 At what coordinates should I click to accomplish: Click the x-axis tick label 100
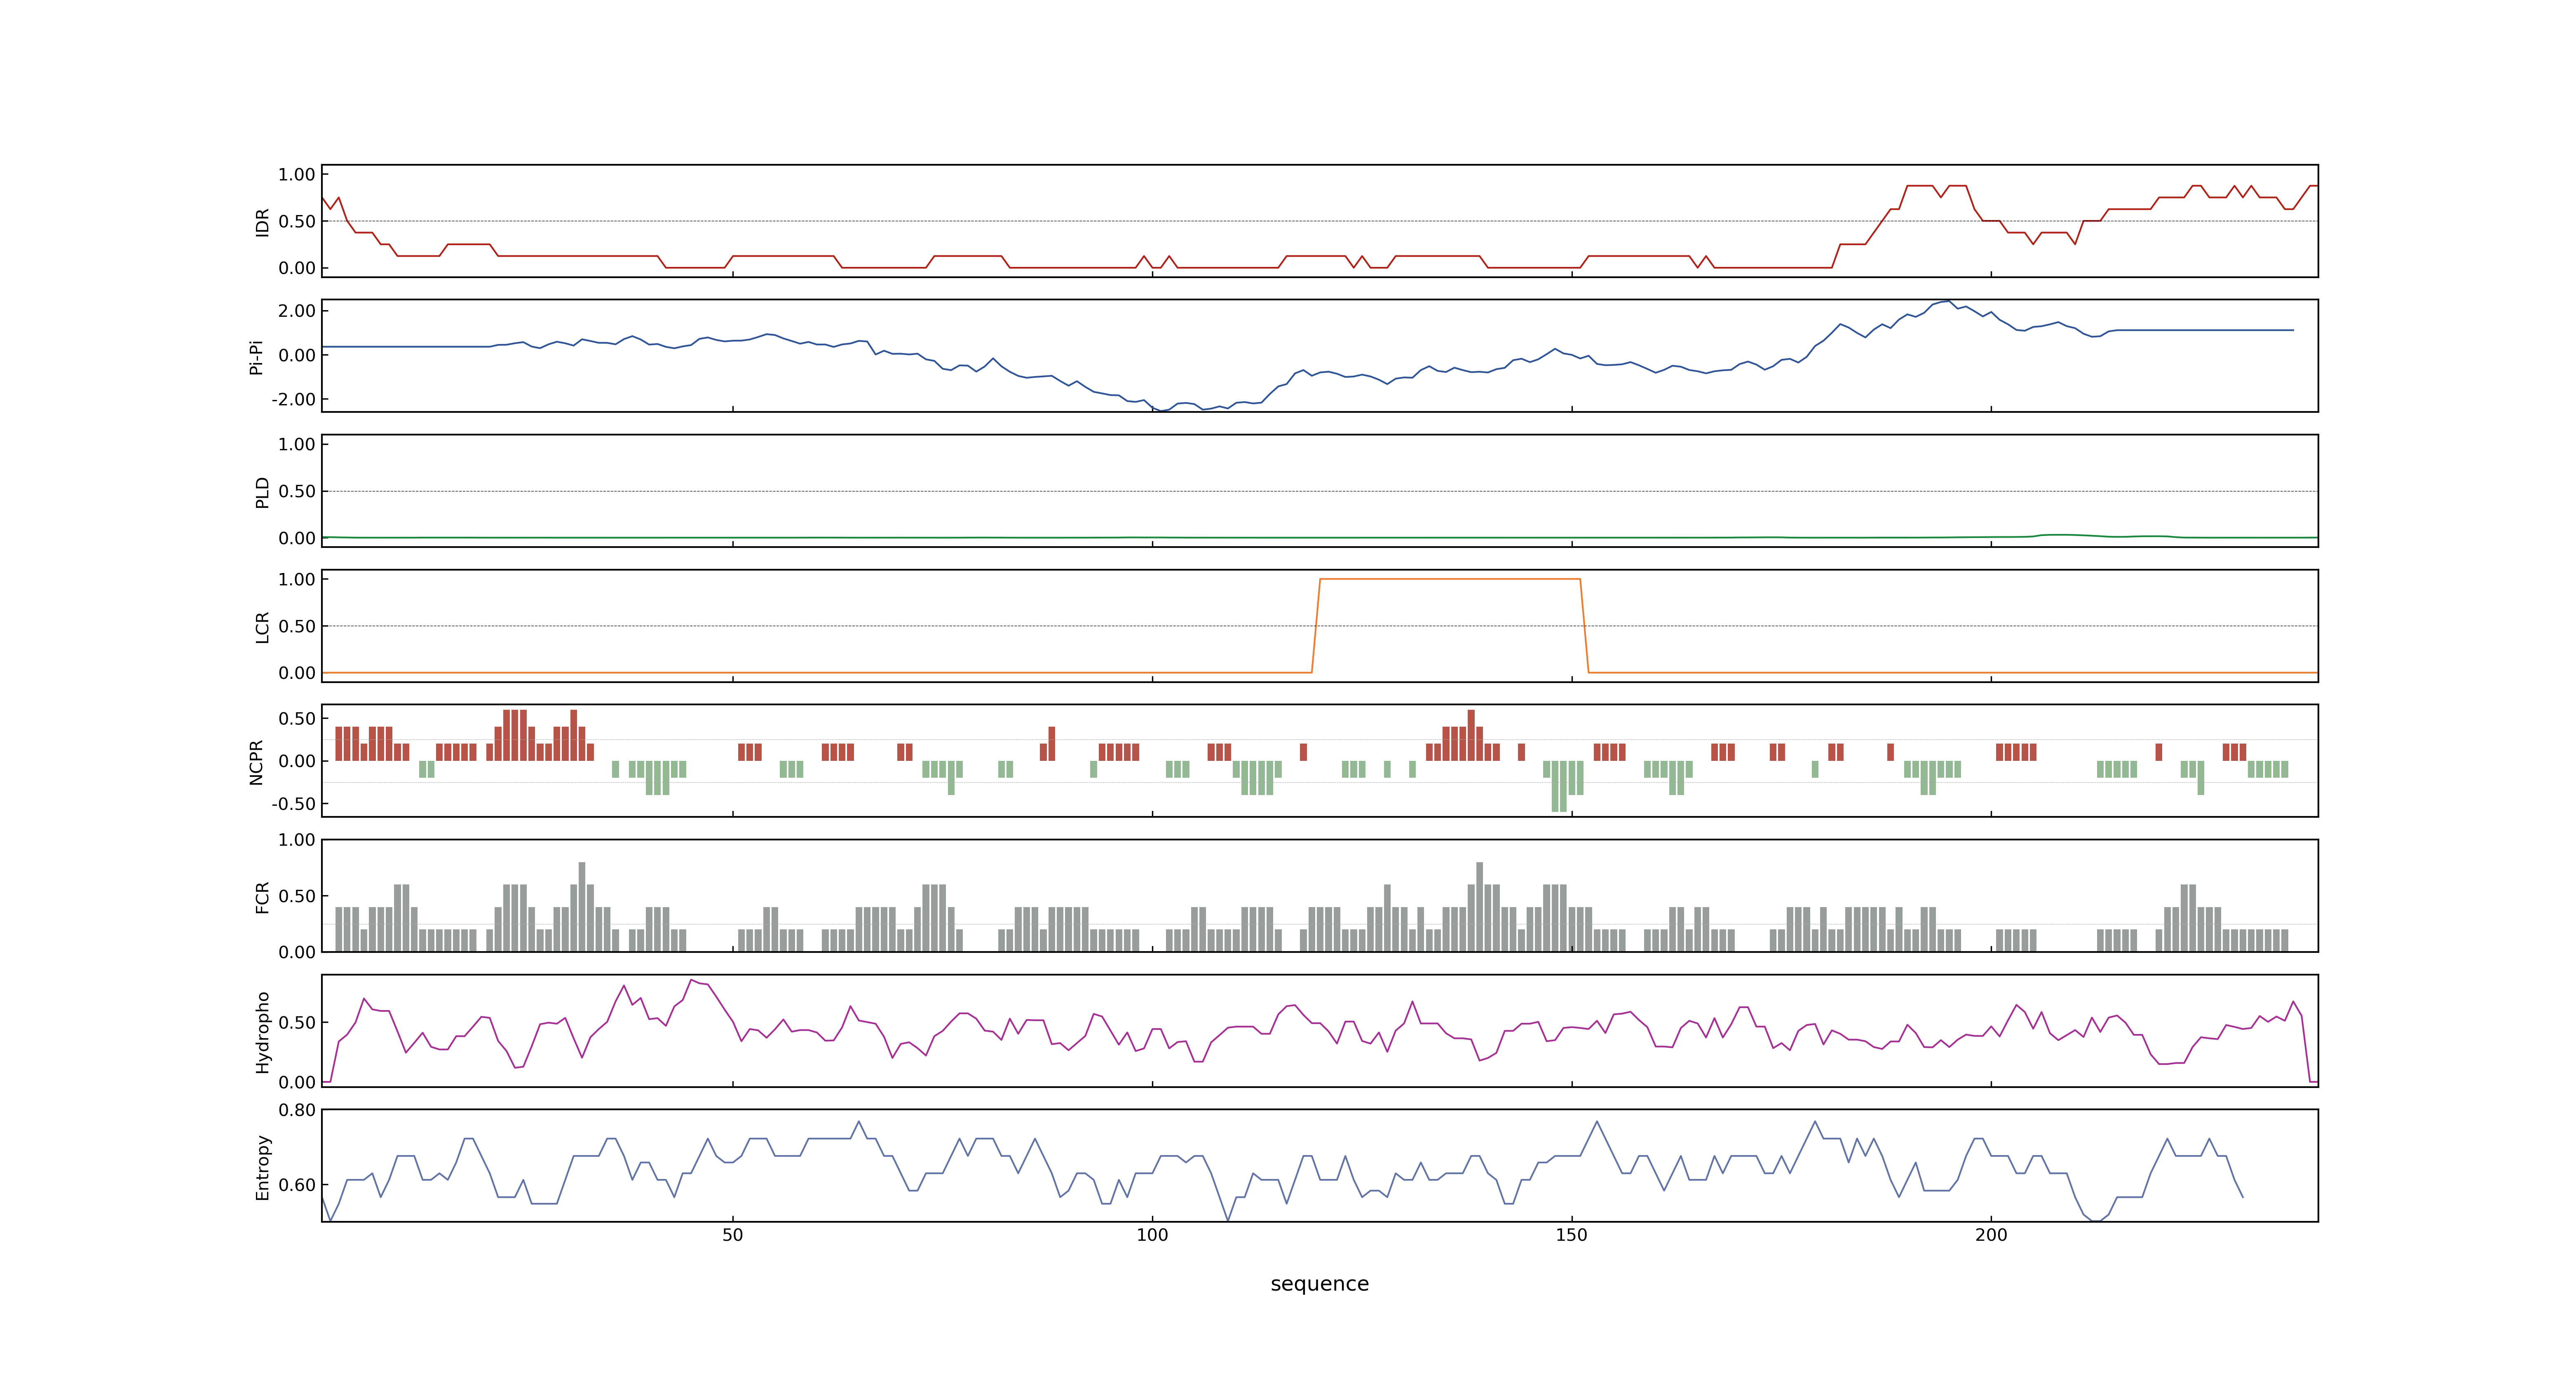coord(1152,1235)
